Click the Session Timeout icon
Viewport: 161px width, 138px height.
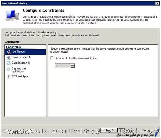9,57
